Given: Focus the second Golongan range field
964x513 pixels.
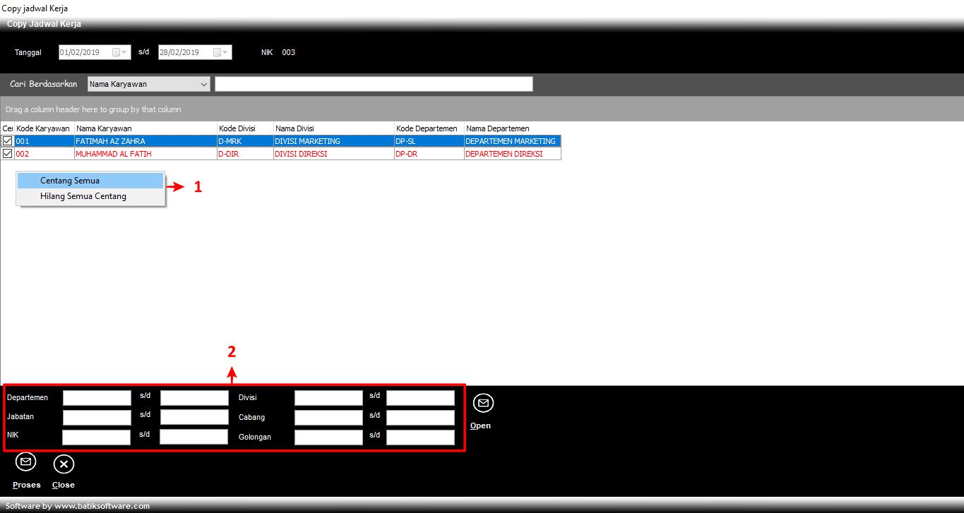Looking at the screenshot, I should (x=420, y=437).
